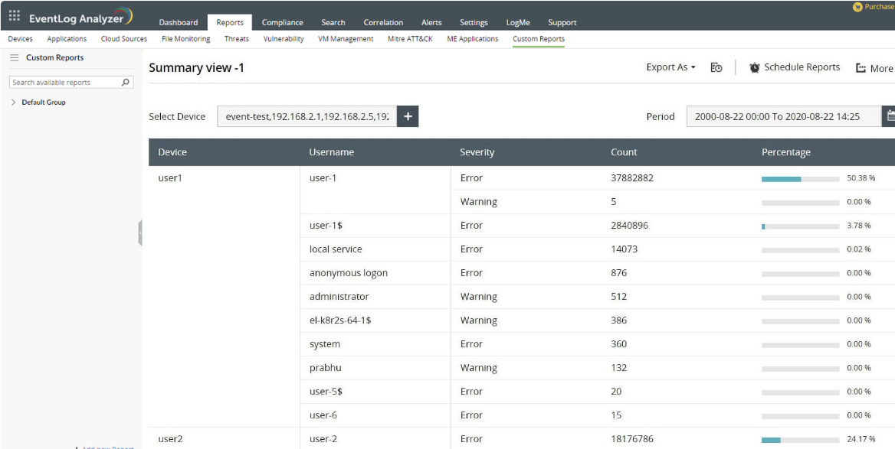Expand the Default Group tree node
The height and width of the screenshot is (449, 895).
14,102
